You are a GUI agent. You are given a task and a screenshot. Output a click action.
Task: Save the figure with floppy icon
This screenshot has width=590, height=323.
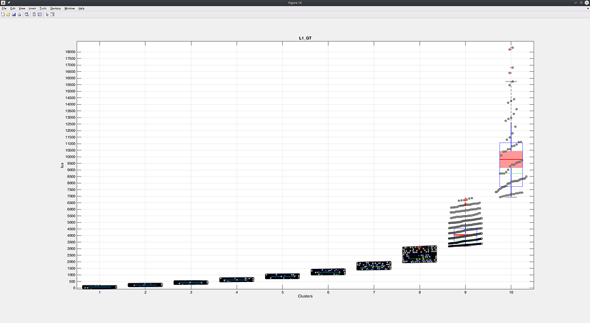[x=14, y=14]
